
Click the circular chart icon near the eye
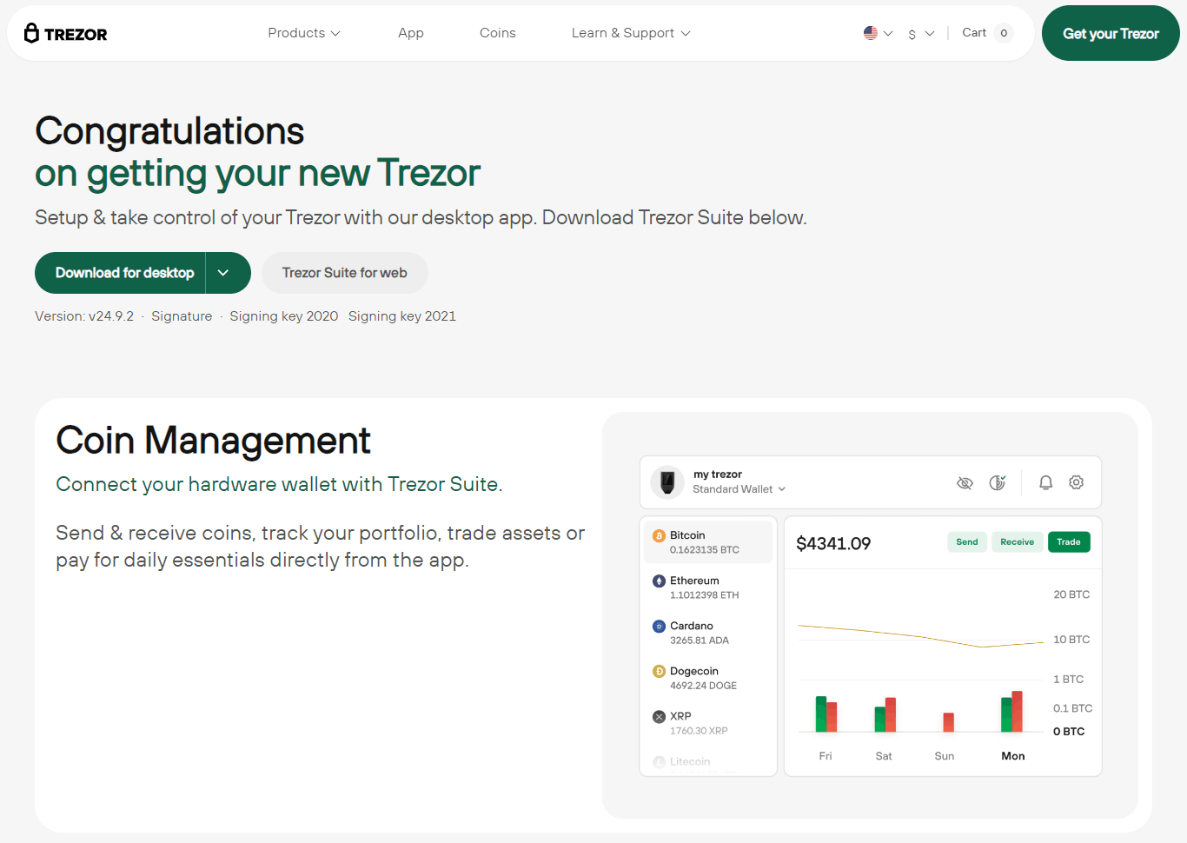[998, 482]
